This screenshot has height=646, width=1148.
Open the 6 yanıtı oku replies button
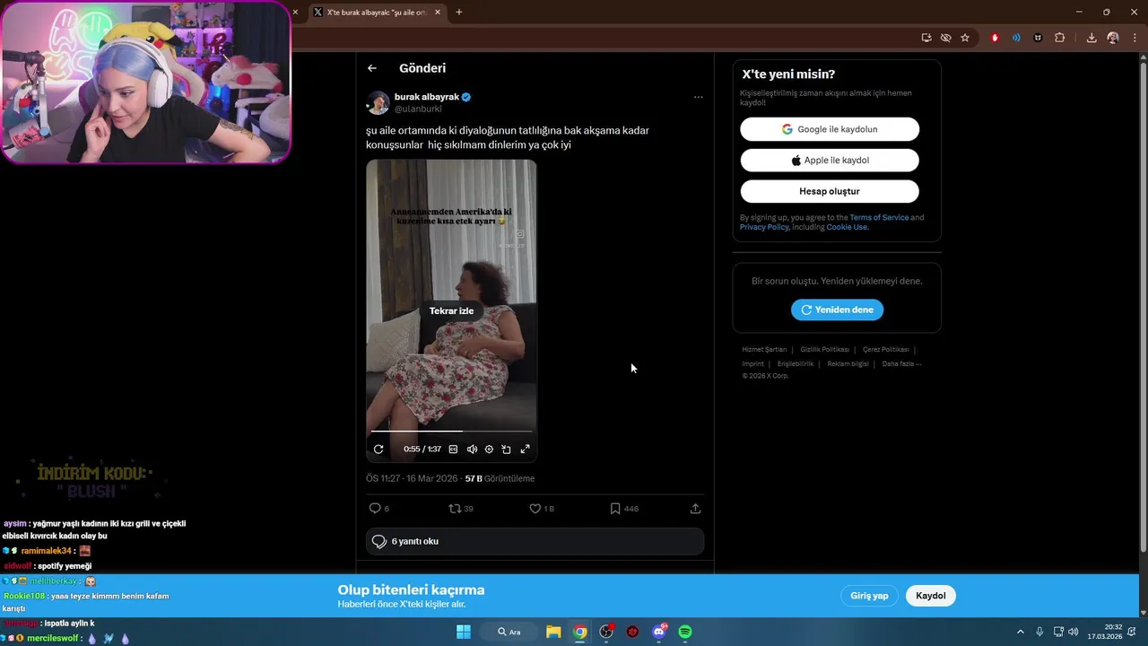click(535, 541)
